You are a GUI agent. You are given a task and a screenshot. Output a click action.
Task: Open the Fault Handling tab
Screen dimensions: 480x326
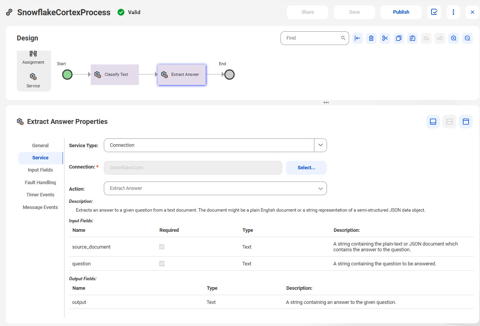[x=40, y=183]
